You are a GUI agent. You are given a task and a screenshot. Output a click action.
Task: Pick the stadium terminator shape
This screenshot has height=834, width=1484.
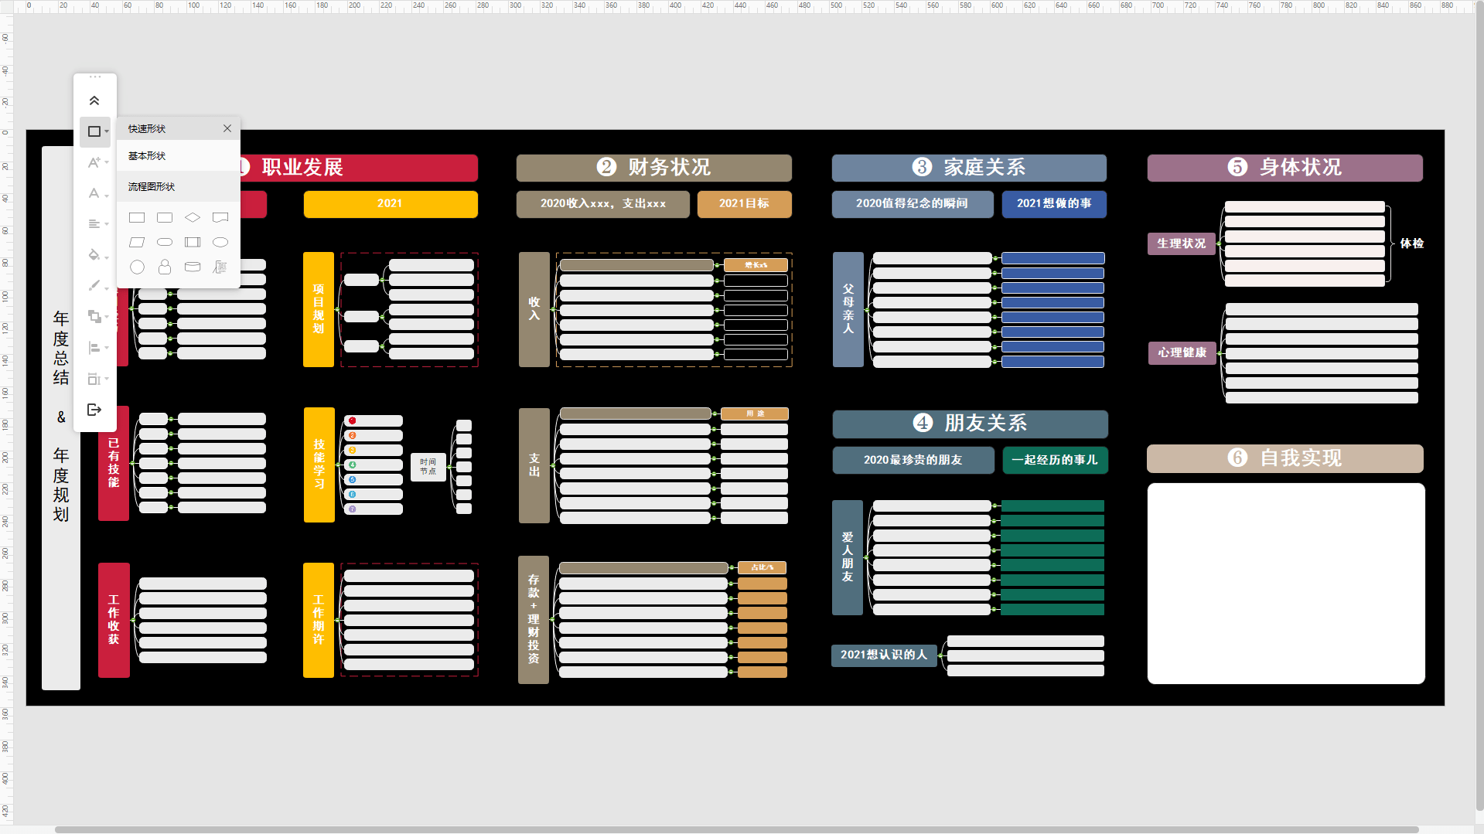[165, 242]
